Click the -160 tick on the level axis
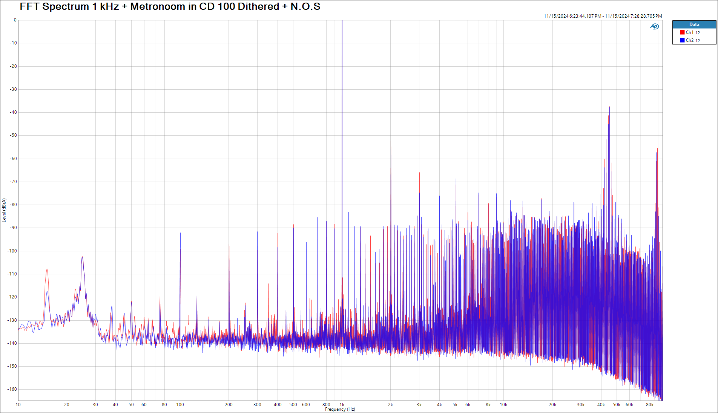Screen dimensions: 718x413 (12, 389)
